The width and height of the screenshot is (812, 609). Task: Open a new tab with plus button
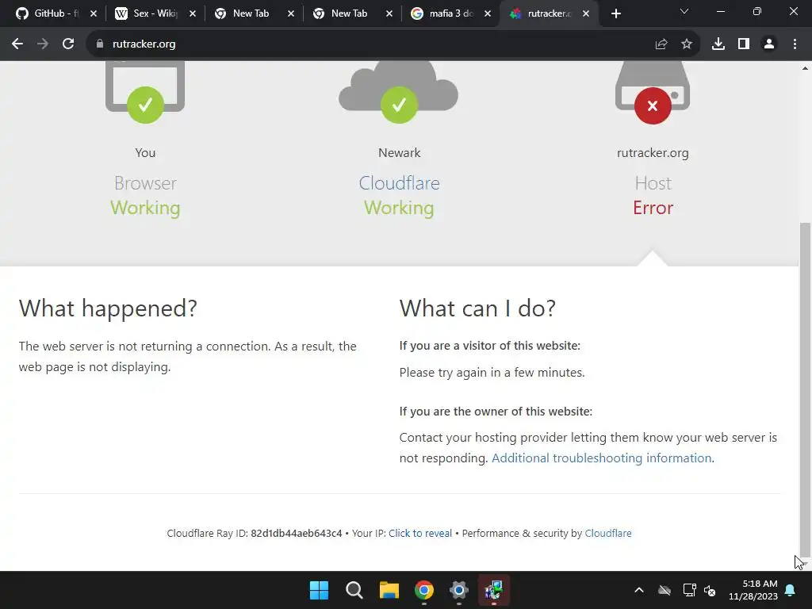[x=615, y=14]
